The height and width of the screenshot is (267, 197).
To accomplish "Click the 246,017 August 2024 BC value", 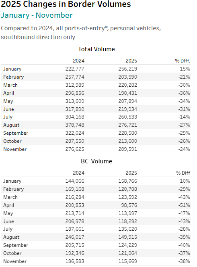I will [x=75, y=237].
